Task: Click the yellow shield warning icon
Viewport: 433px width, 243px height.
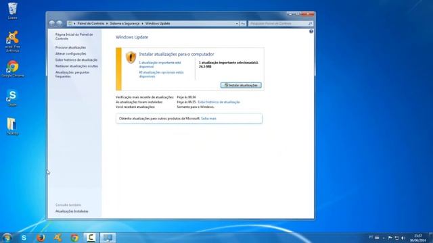Action: click(x=131, y=57)
